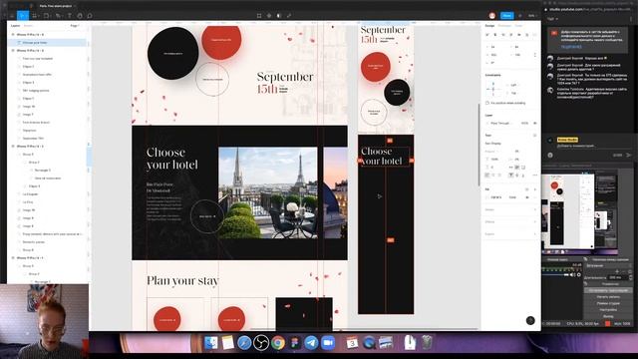
Task: Open Telegram from the Dock
Action: click(311, 343)
